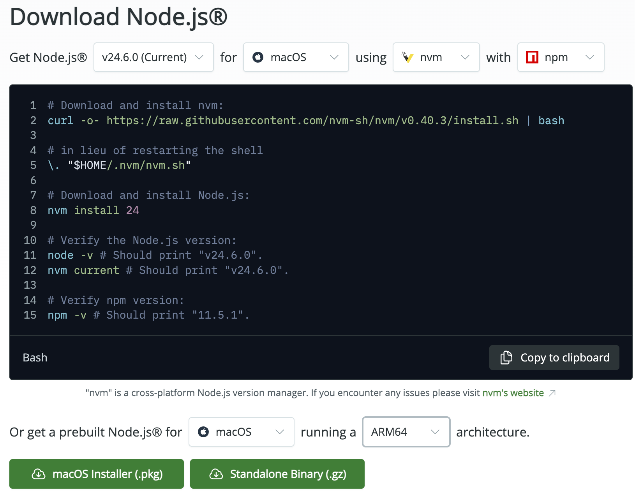Click the red npm logo icon
This screenshot has height=491, width=635.
532,57
